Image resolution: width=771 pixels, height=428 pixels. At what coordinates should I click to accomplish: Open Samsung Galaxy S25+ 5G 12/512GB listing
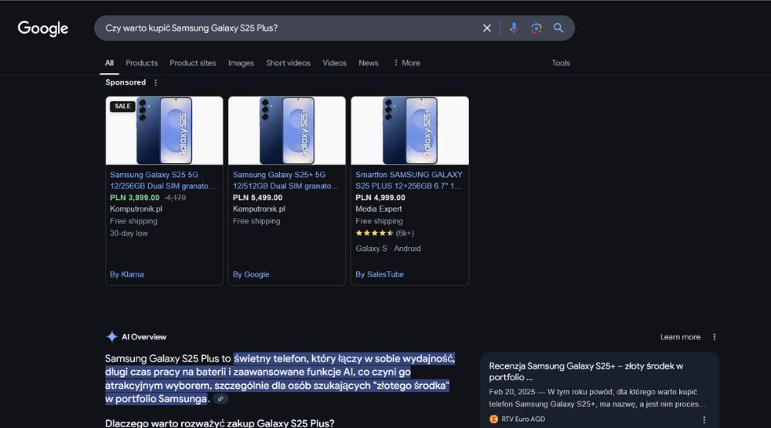click(x=285, y=180)
